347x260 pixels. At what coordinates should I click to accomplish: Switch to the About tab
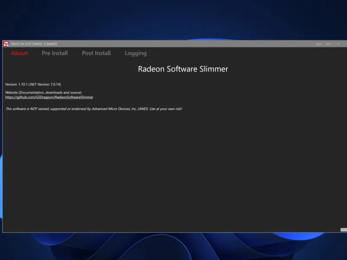(x=20, y=53)
